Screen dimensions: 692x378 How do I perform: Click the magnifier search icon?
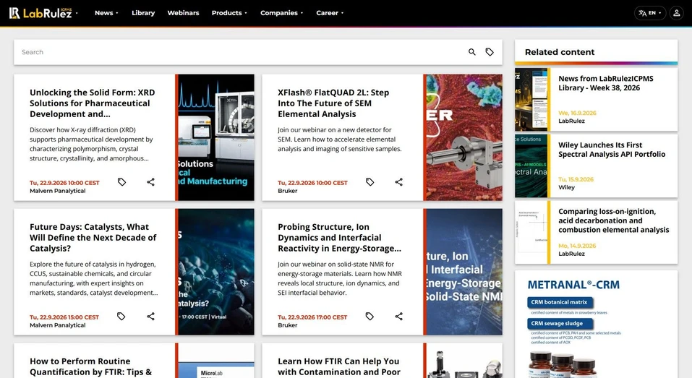(471, 52)
